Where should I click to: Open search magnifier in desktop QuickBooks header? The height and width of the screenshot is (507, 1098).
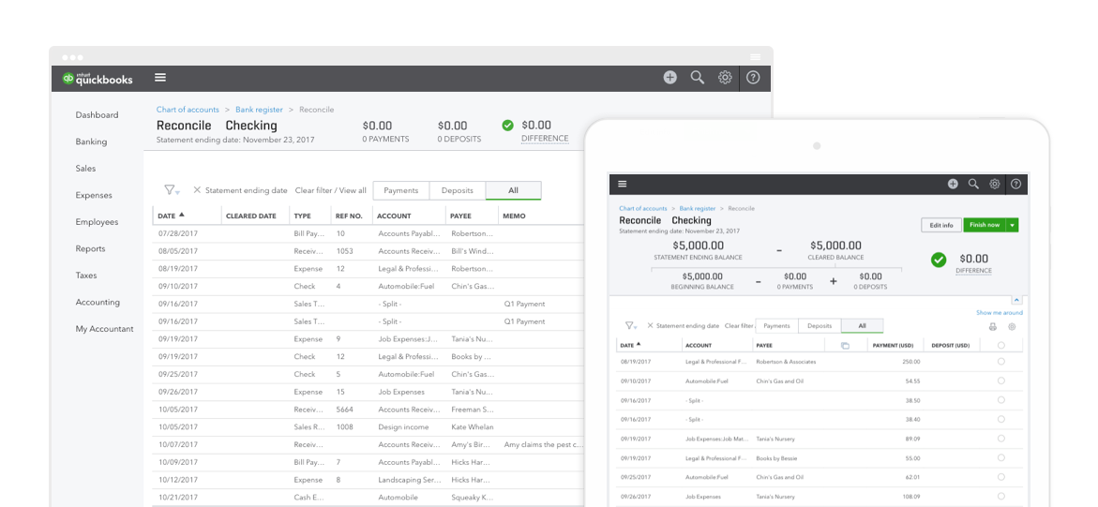coord(698,78)
